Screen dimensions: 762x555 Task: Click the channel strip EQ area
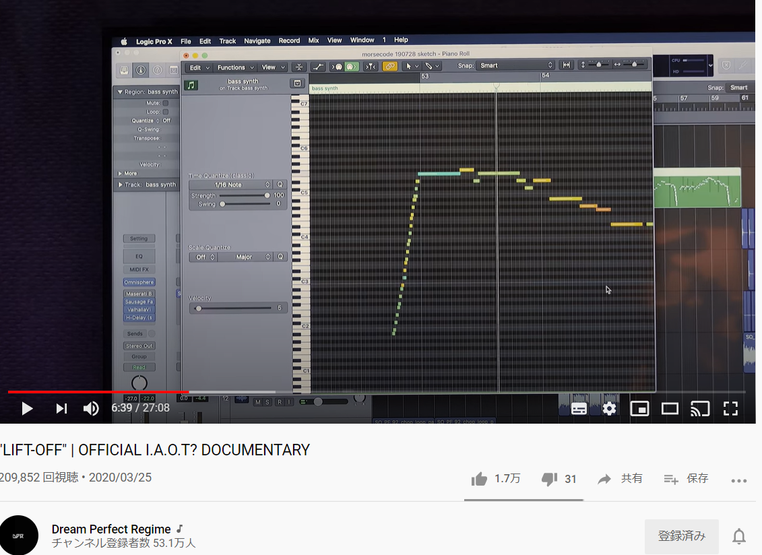coord(139,256)
